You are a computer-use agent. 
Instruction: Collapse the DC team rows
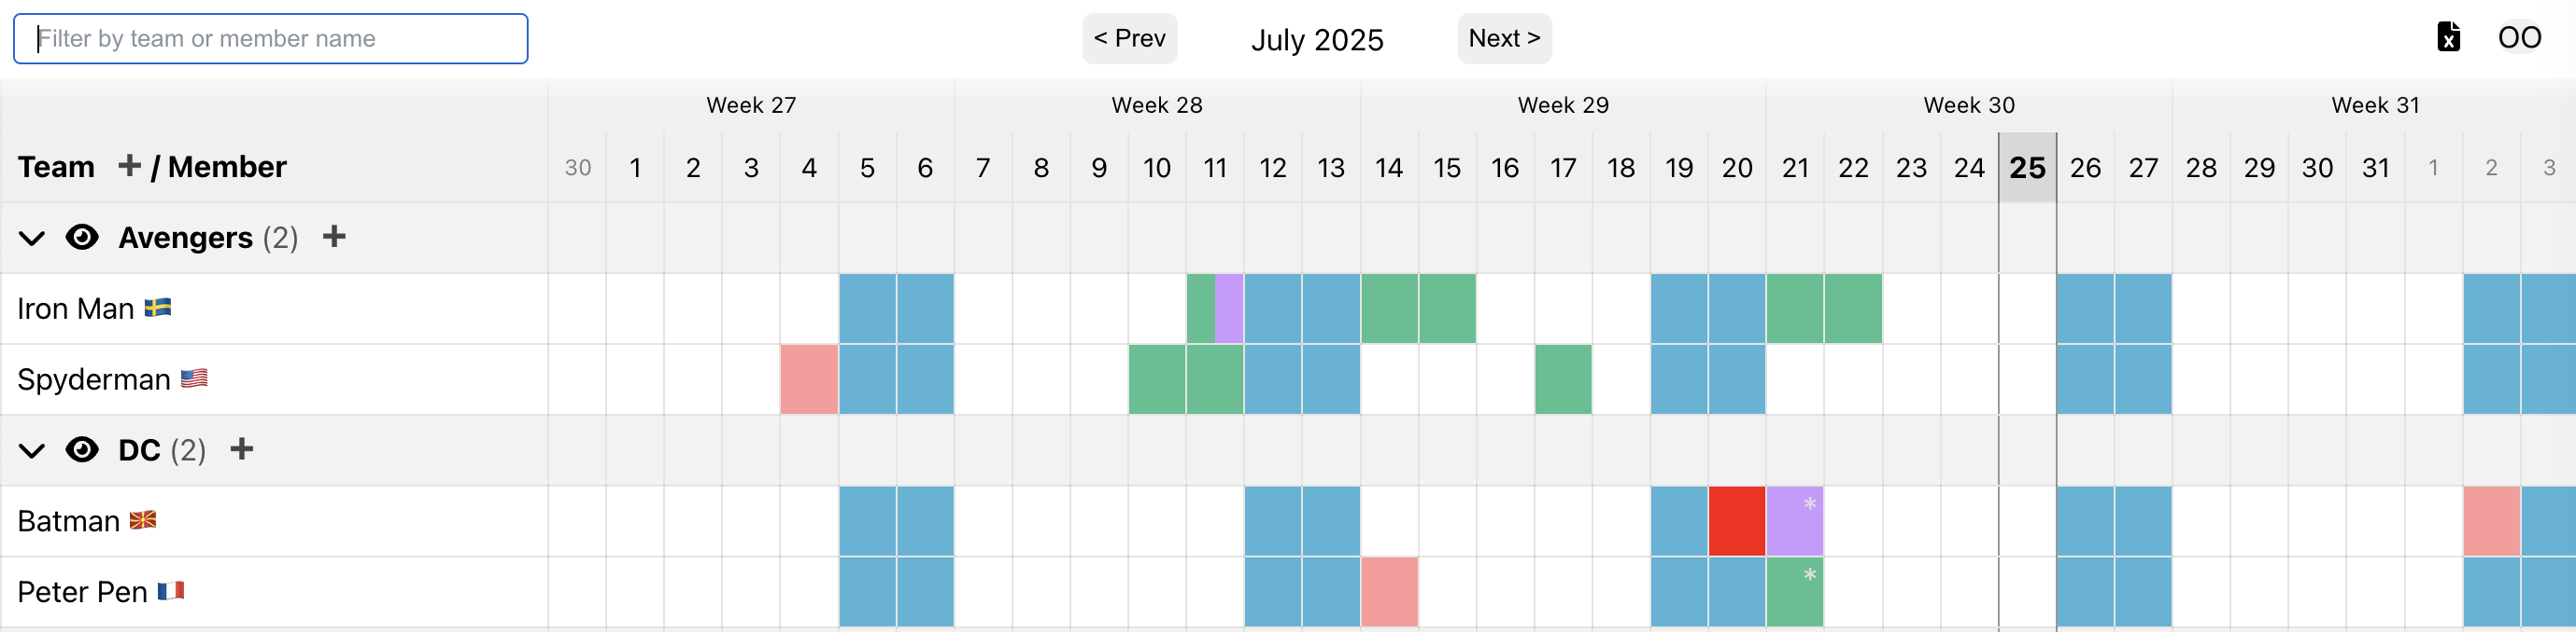32,451
